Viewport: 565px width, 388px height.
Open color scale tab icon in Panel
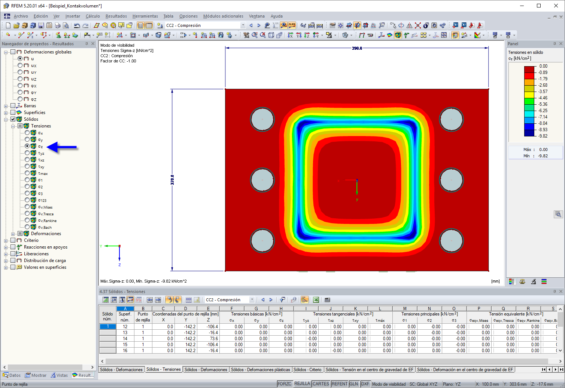511,281
